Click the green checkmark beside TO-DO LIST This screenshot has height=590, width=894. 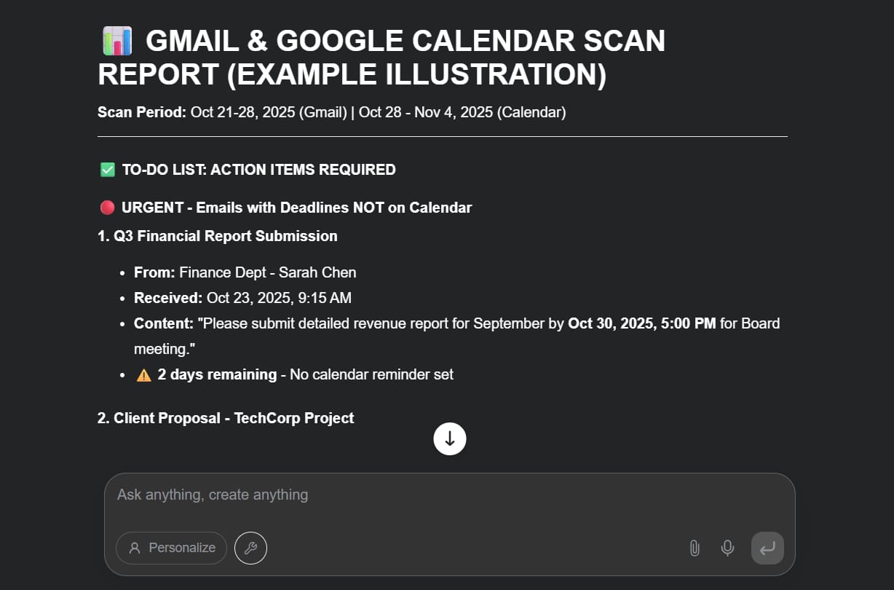coord(107,170)
